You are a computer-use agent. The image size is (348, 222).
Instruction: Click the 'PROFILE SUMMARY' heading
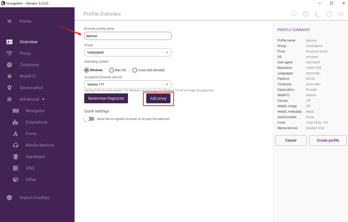tap(294, 30)
